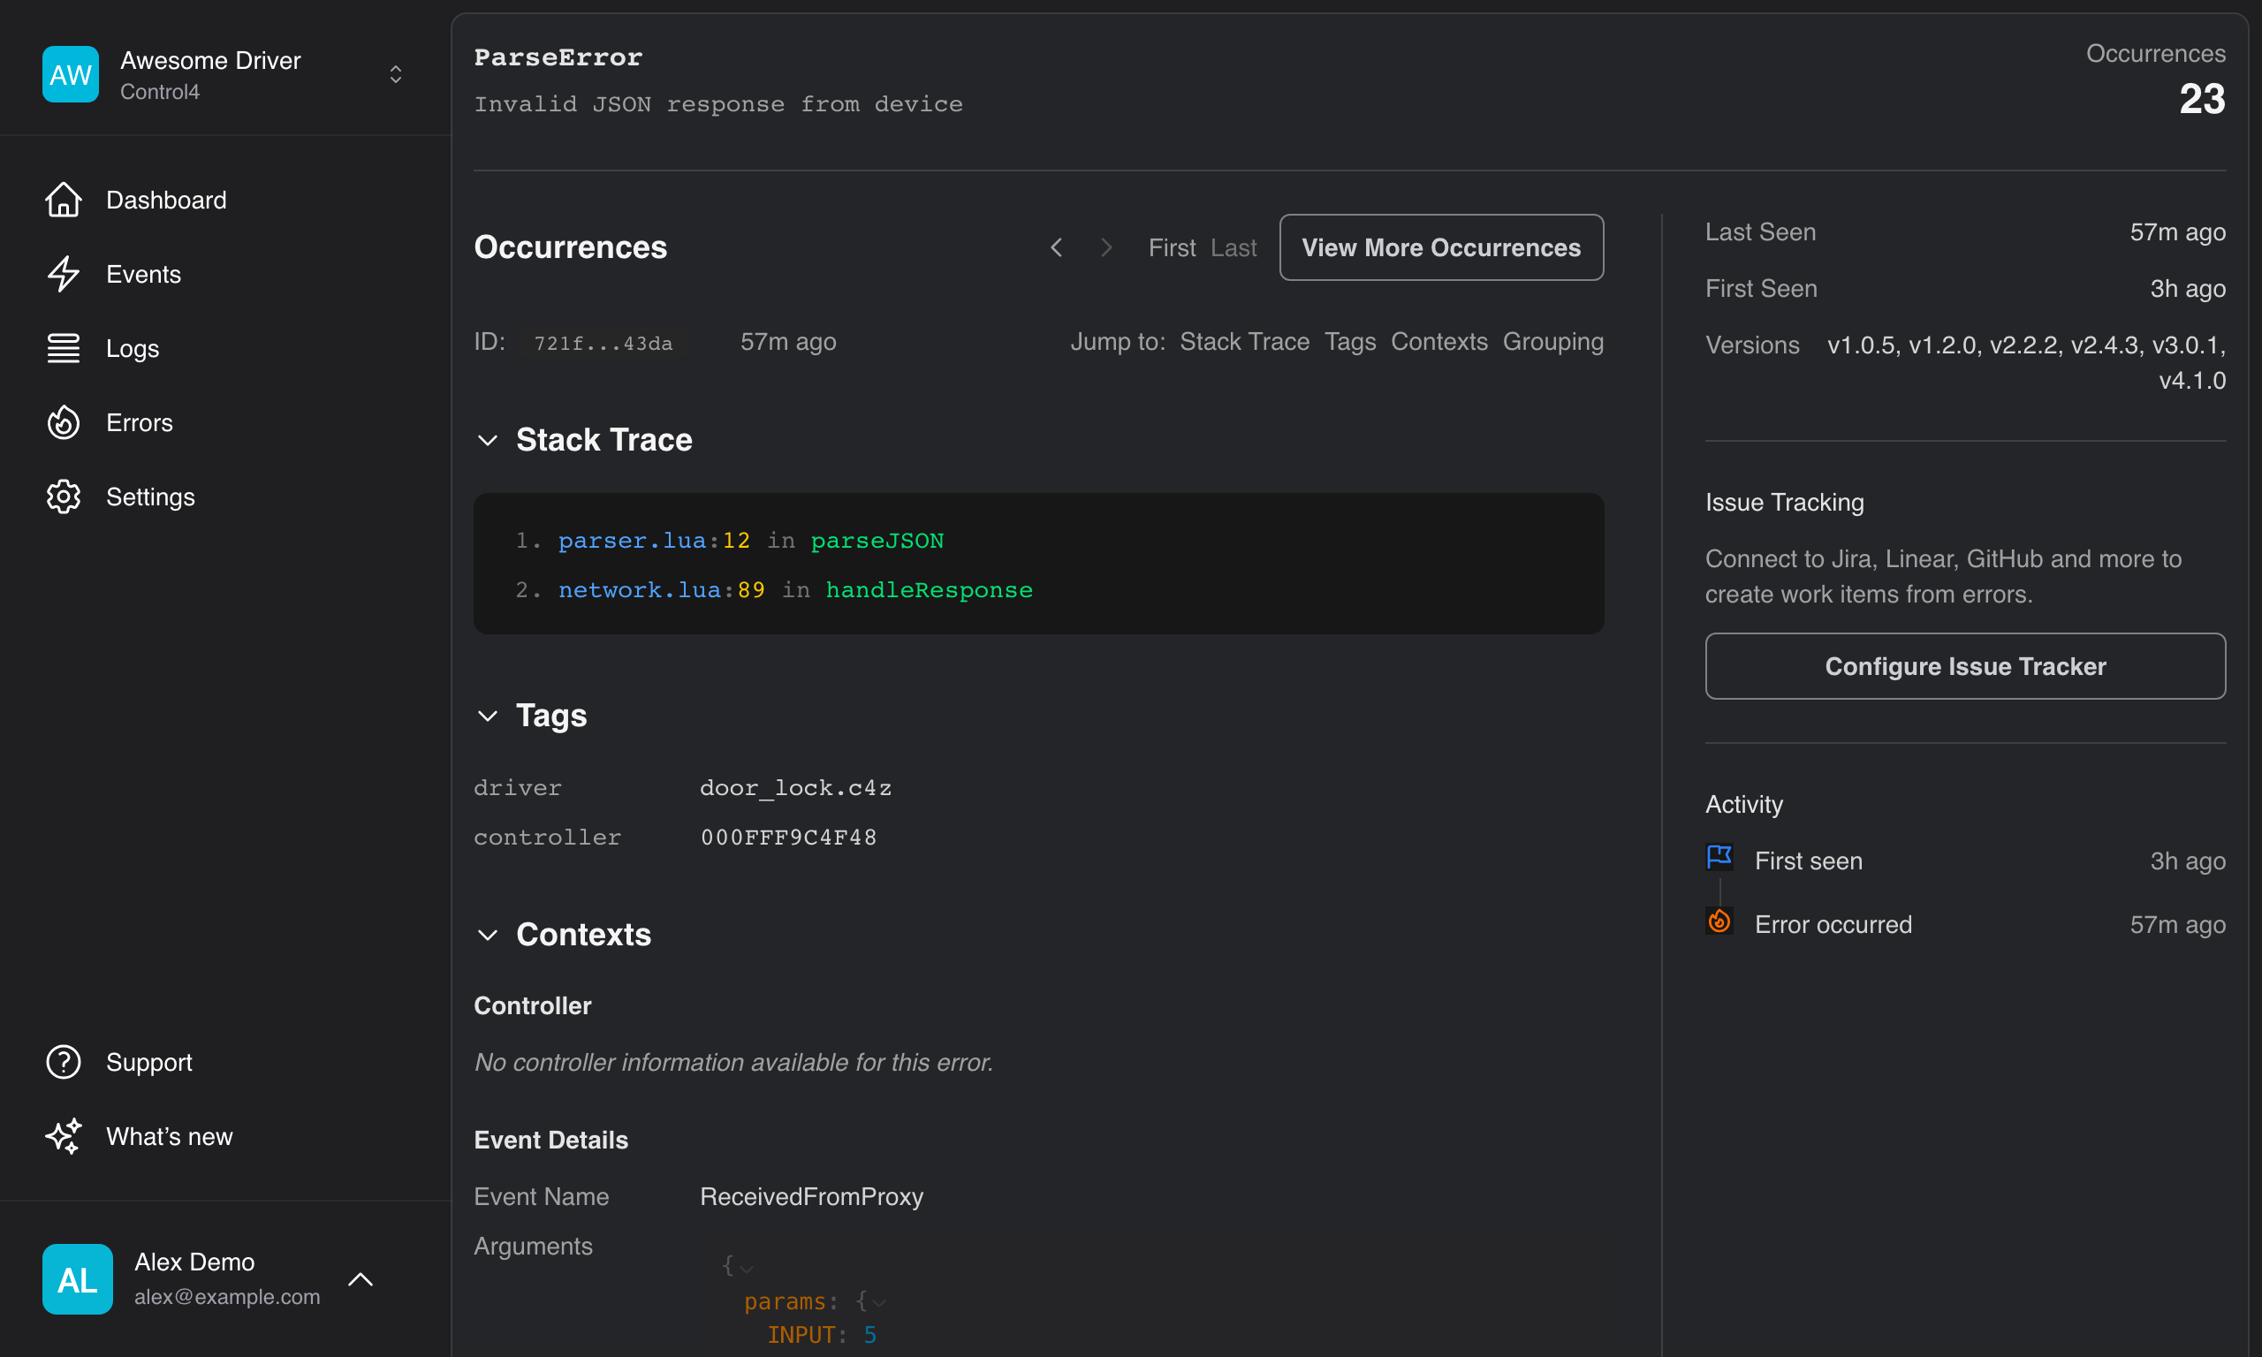
Task: Click the AW project avatar
Action: pos(71,74)
